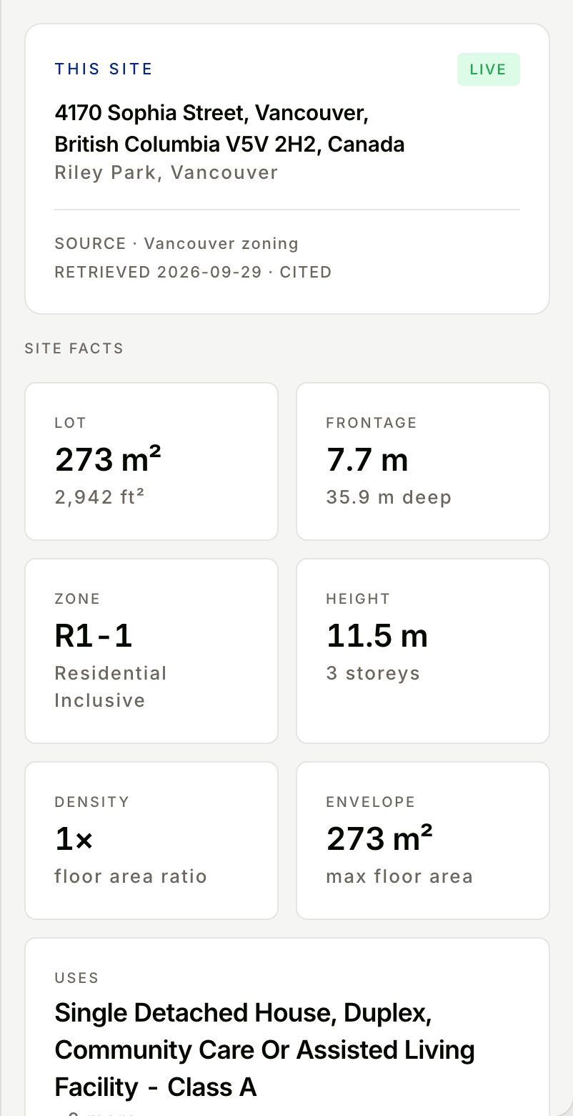The width and height of the screenshot is (573, 1116).
Task: Click the floor area ratio label
Action: pos(131,876)
